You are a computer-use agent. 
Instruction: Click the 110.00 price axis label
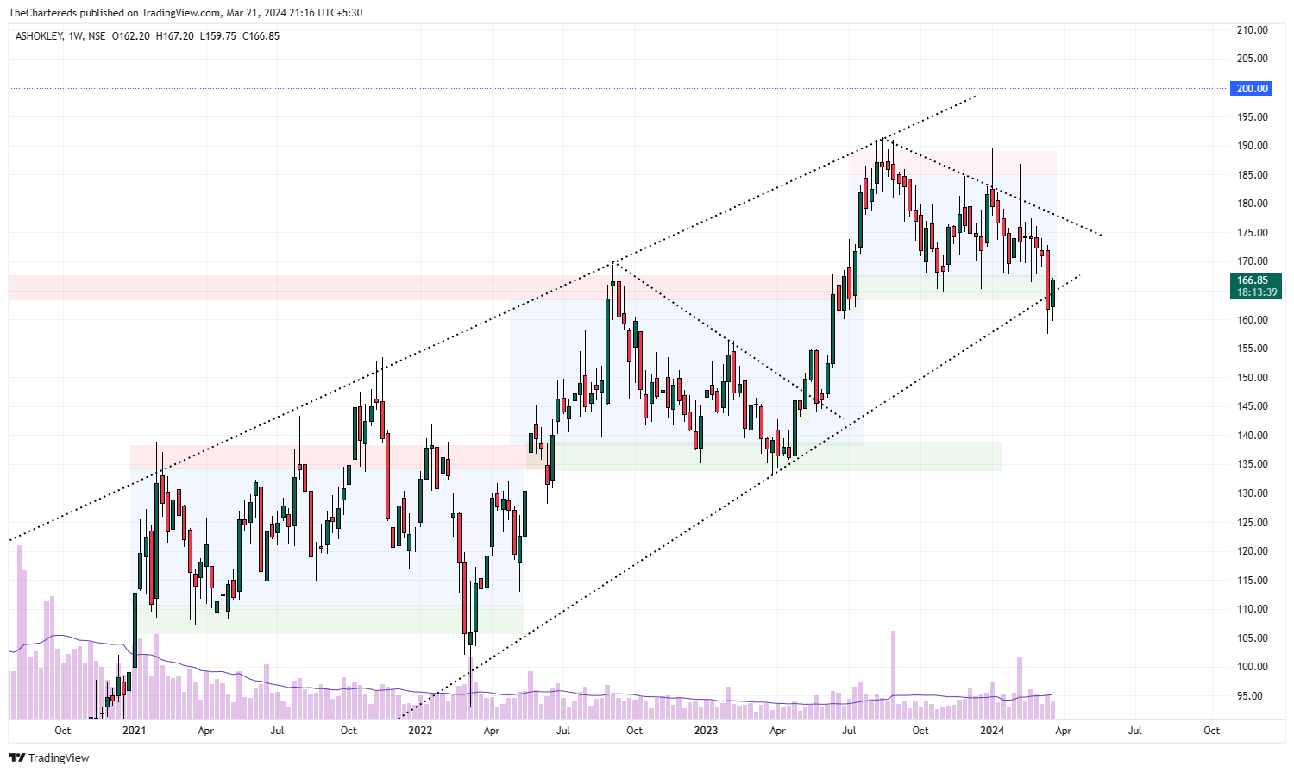click(x=1253, y=609)
